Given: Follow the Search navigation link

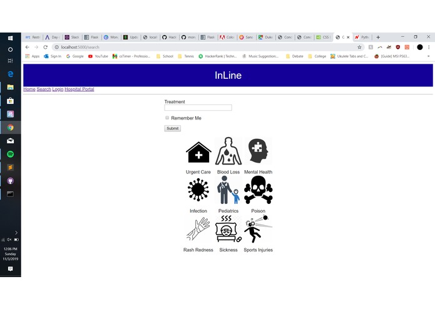Looking at the screenshot, I should pos(44,89).
